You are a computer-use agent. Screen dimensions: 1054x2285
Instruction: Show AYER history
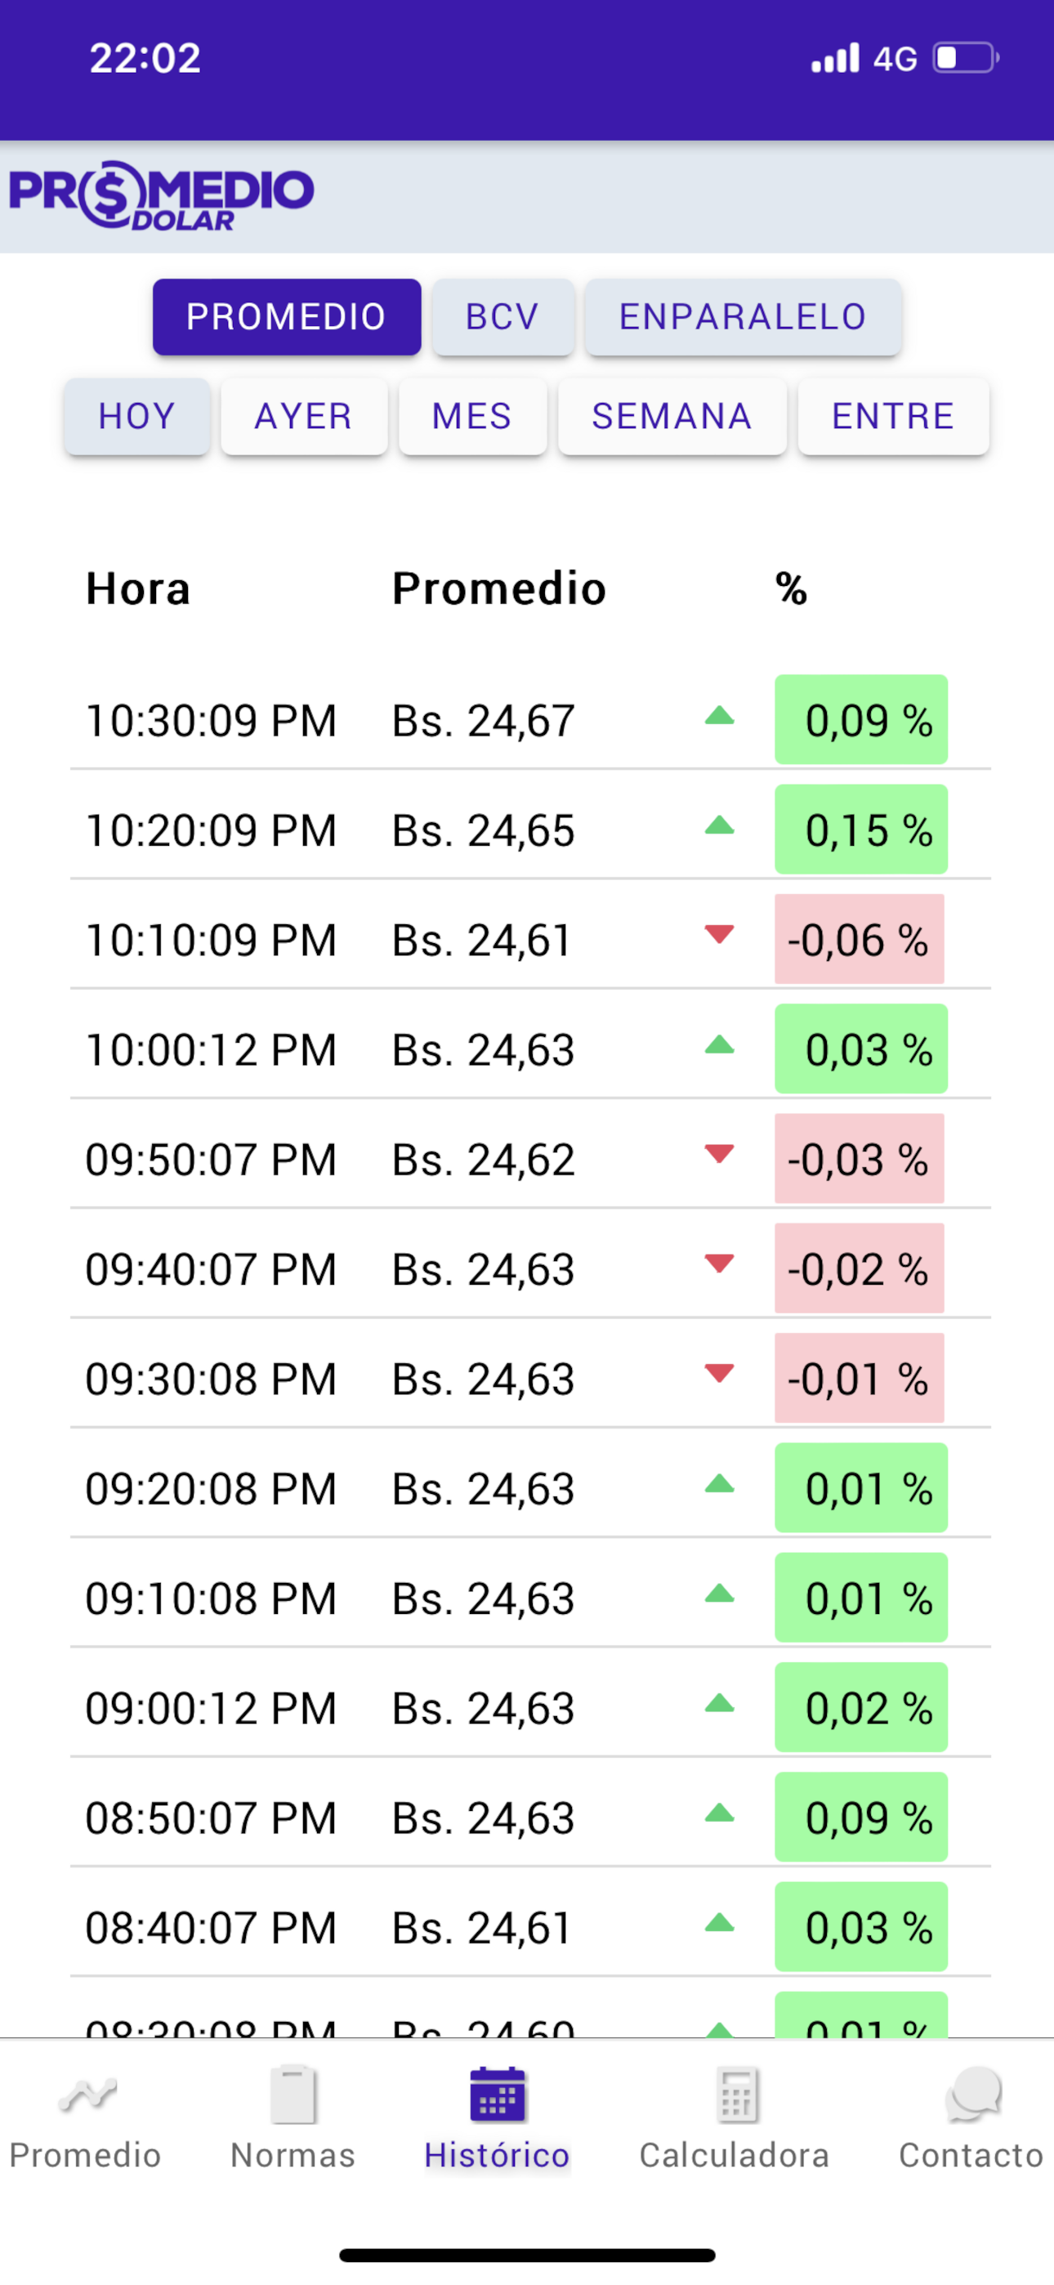tap(303, 416)
